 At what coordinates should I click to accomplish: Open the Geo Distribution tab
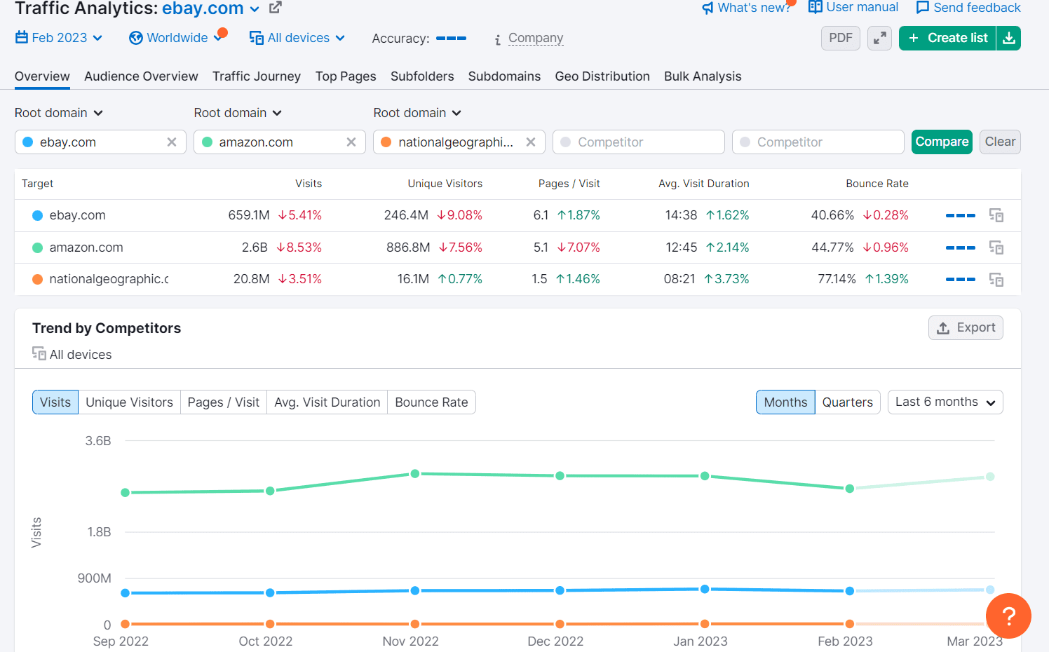click(x=602, y=76)
